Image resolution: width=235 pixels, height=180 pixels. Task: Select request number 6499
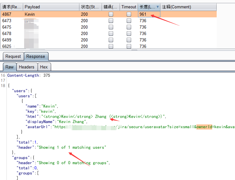click(7, 40)
